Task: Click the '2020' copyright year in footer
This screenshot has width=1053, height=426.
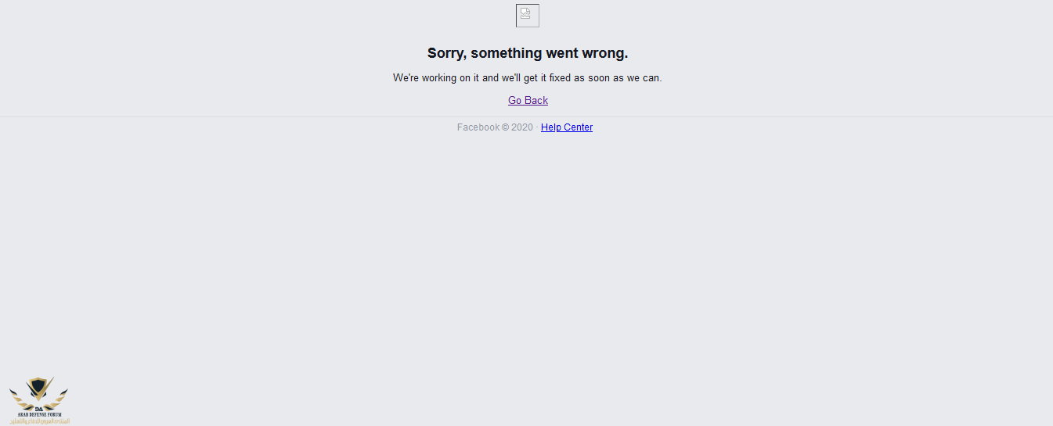Action: (x=522, y=127)
